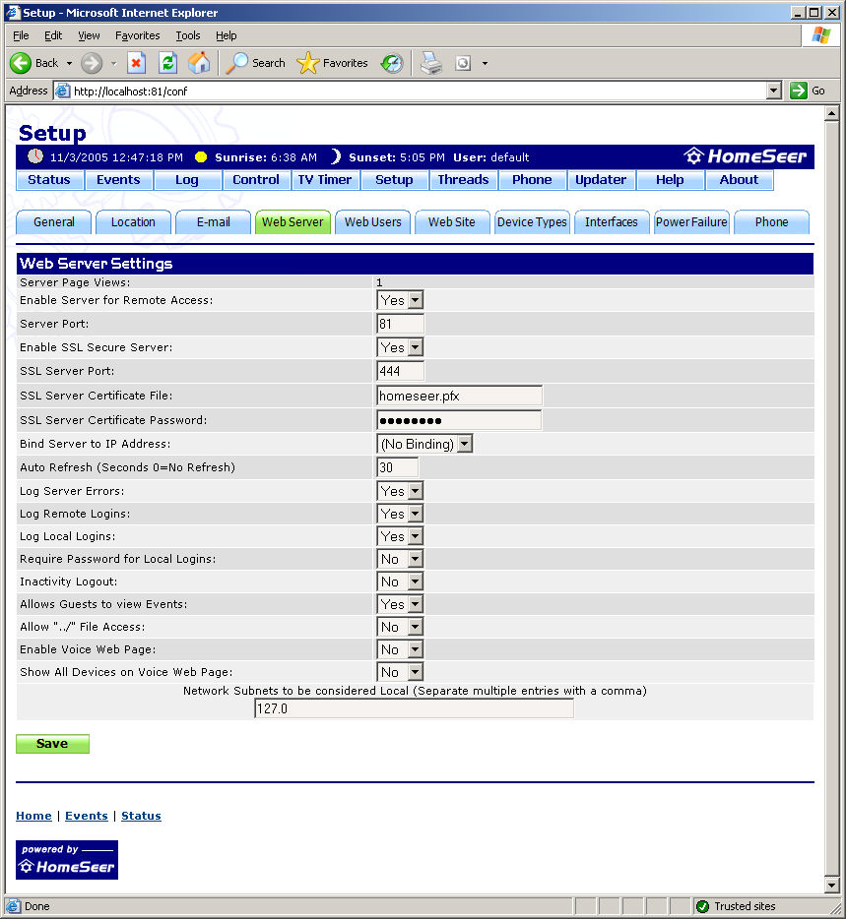The height and width of the screenshot is (919, 846).
Task: Open the Forward history dropdown arrow
Action: [113, 63]
